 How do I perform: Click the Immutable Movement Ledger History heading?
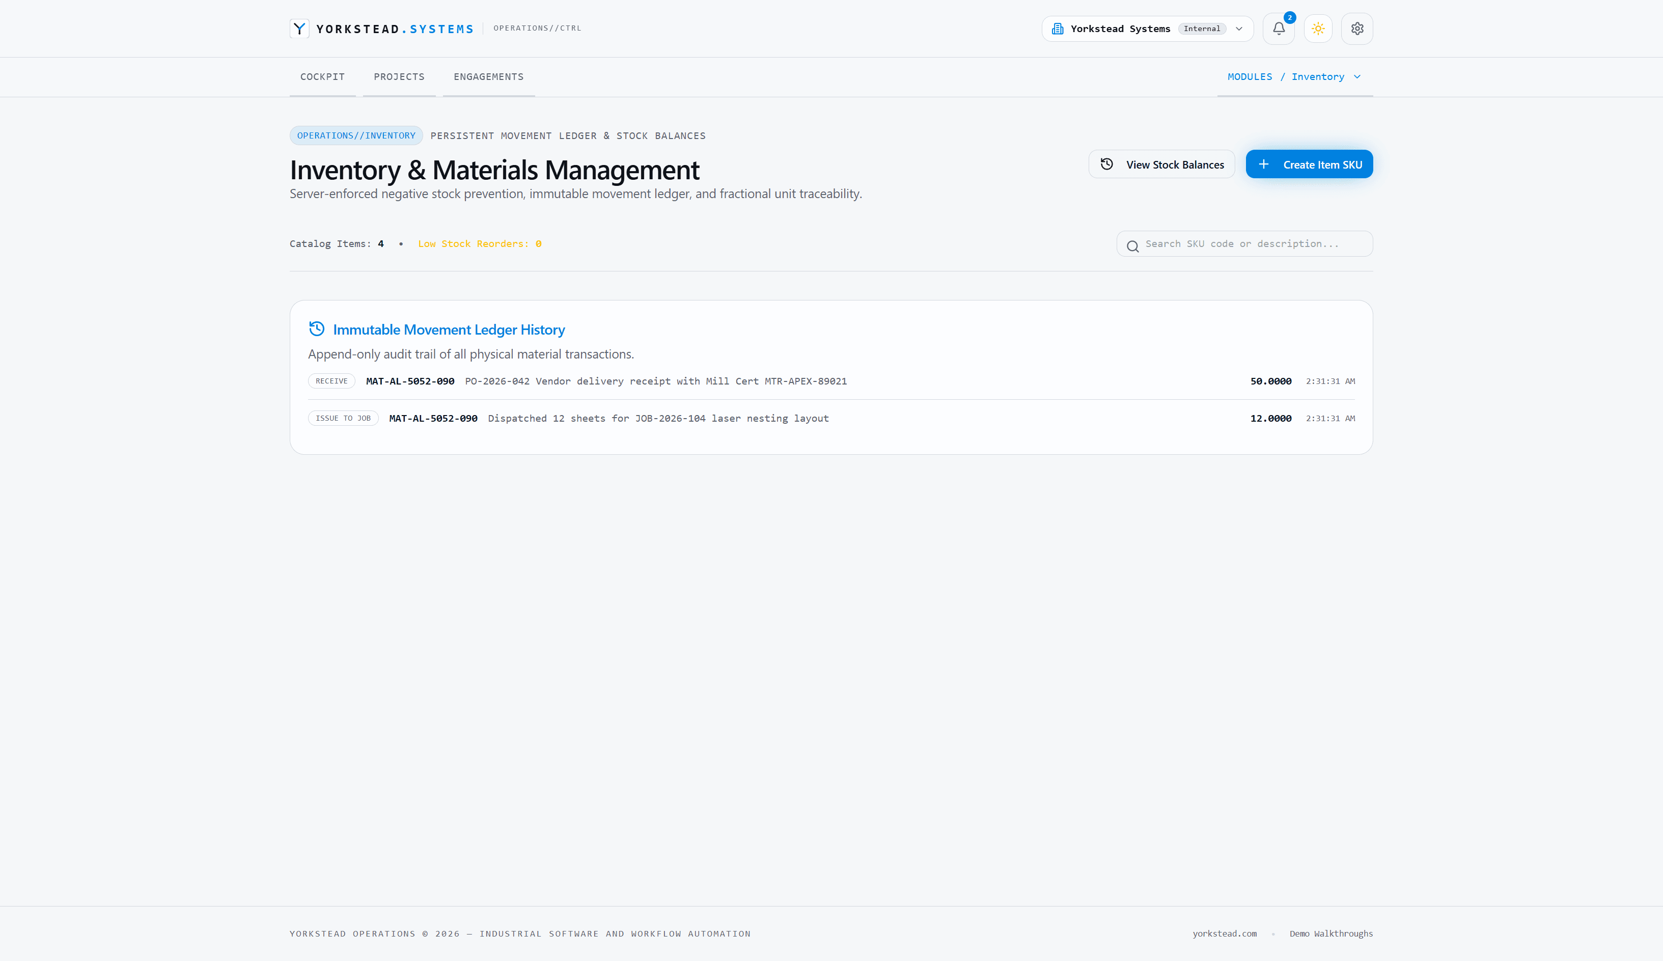coord(449,330)
